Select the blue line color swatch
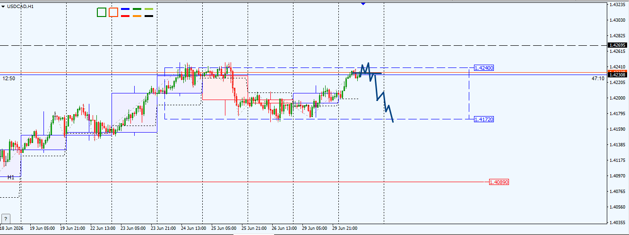629x235 pixels. tap(126, 9)
